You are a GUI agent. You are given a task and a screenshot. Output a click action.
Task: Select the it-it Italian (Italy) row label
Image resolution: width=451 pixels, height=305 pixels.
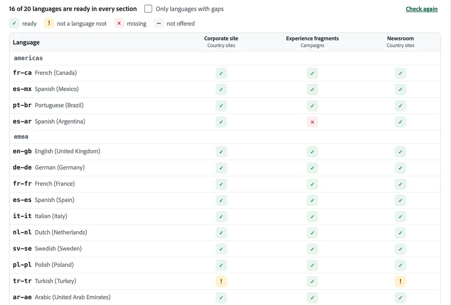[x=40, y=216]
